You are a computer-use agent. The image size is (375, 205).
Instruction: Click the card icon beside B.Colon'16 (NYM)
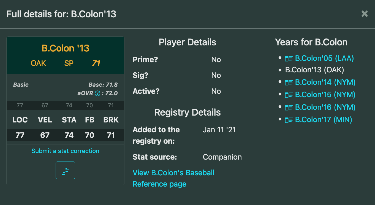click(x=289, y=107)
